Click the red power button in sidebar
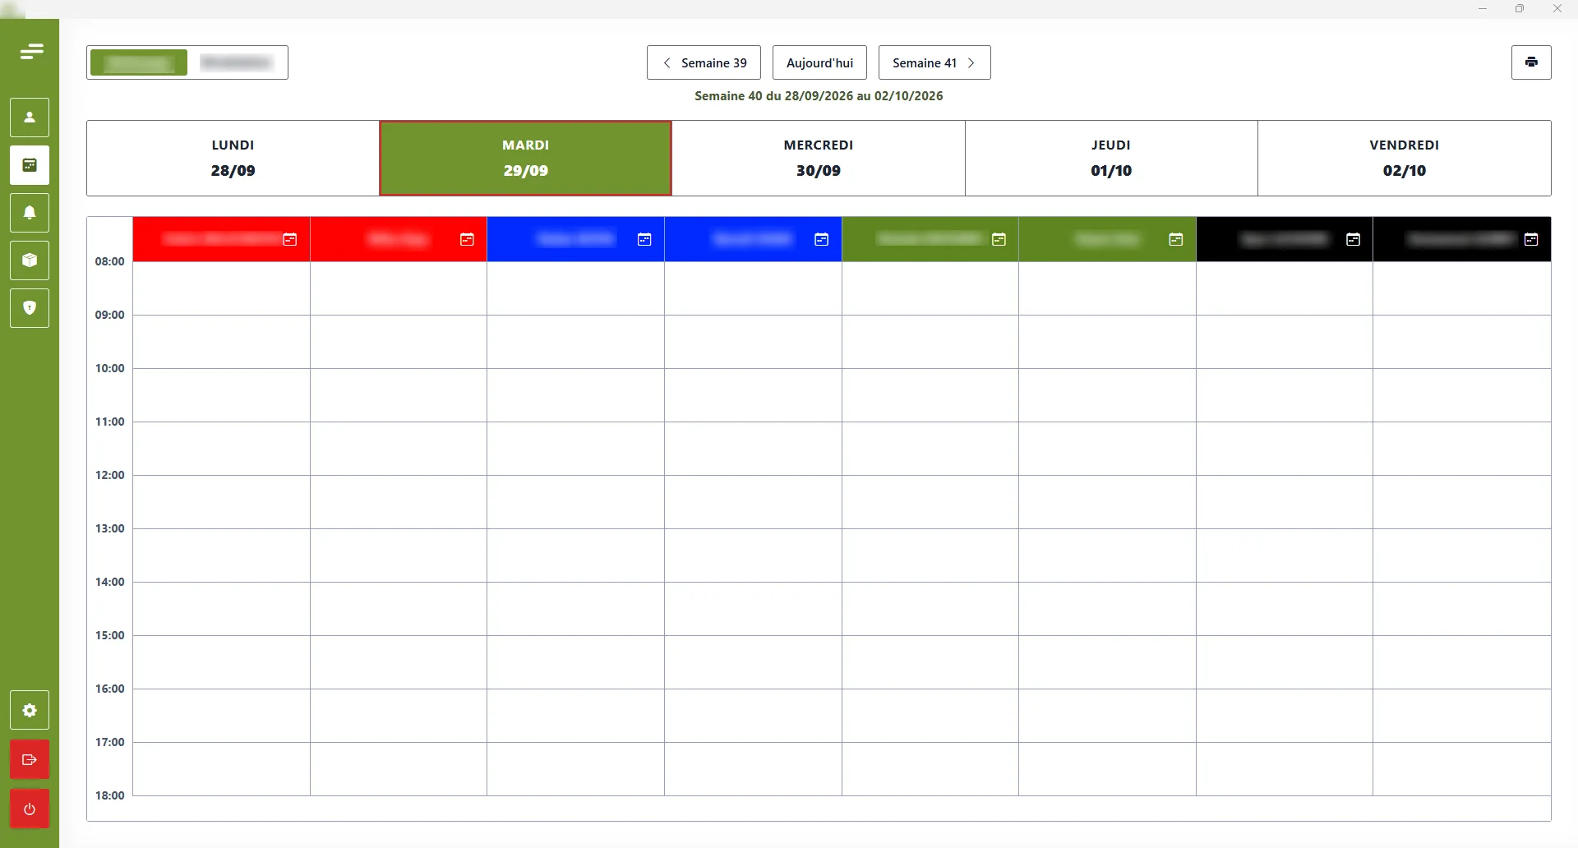The image size is (1578, 848). pyautogui.click(x=30, y=809)
